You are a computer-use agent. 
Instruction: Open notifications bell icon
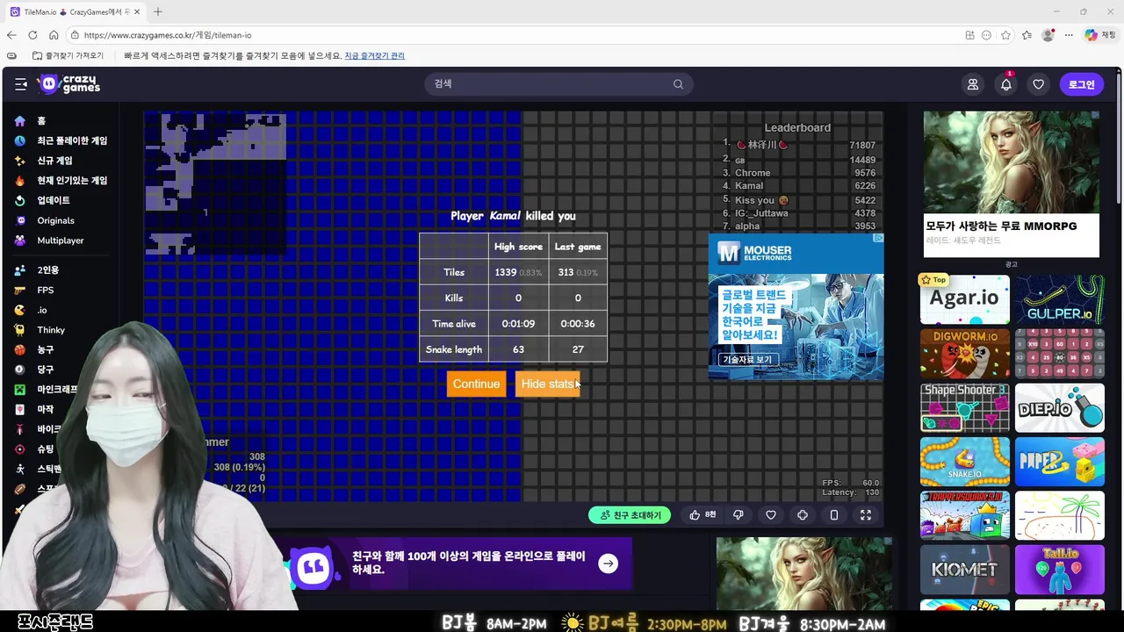[x=1006, y=84]
